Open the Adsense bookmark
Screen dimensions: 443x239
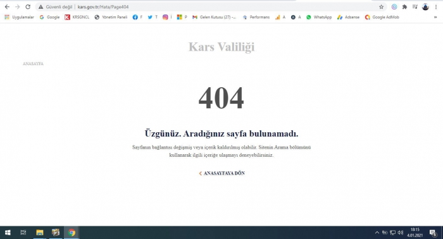tap(348, 17)
